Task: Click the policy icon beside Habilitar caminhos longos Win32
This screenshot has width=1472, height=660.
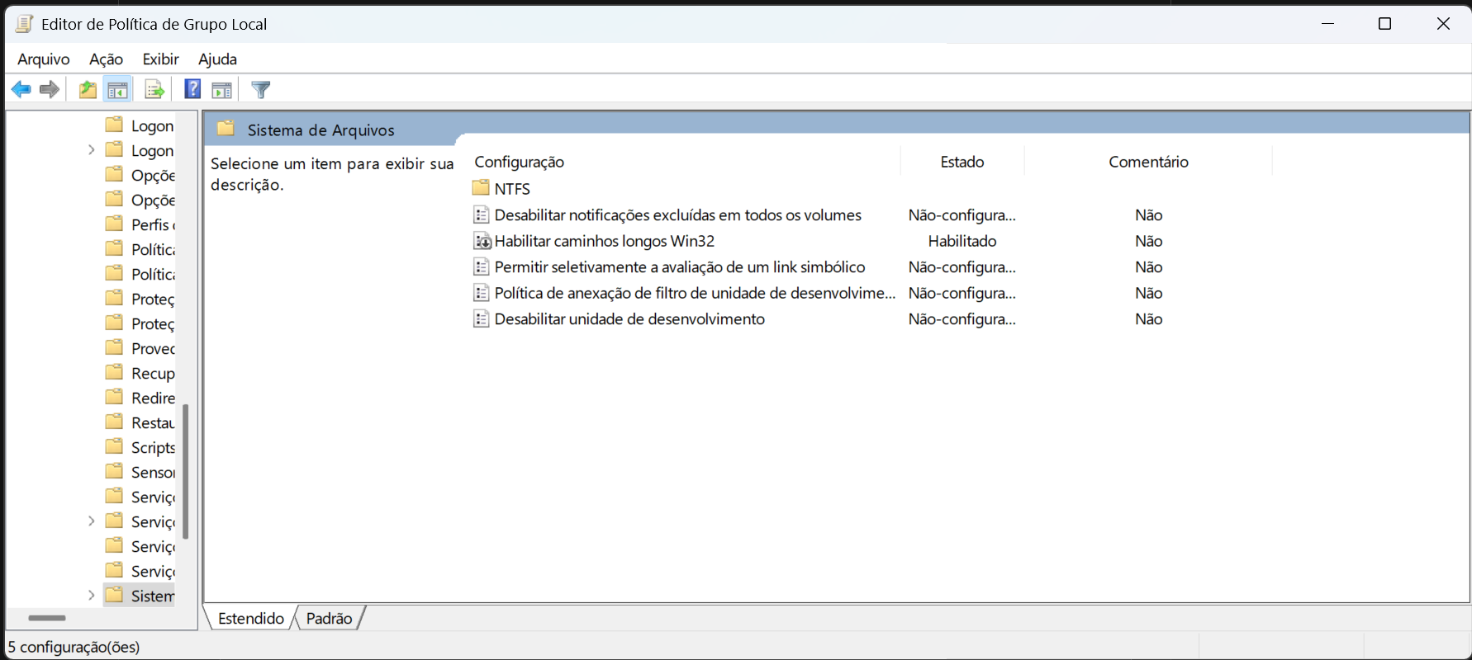Action: coord(482,241)
